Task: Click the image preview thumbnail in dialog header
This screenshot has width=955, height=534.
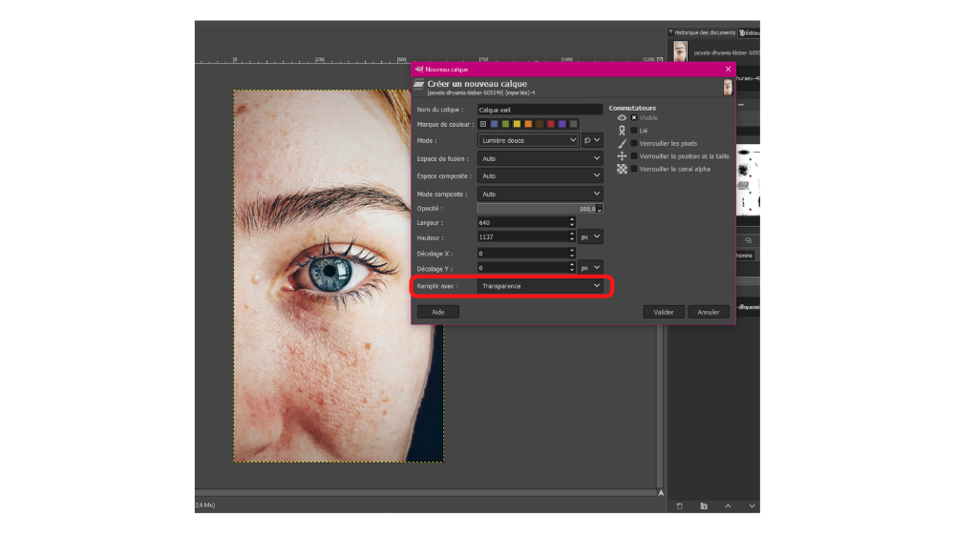Action: [728, 88]
